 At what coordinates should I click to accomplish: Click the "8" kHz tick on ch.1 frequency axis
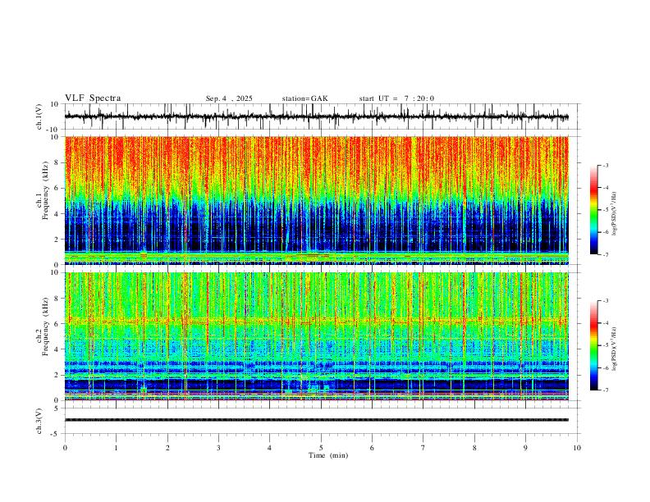click(x=57, y=162)
